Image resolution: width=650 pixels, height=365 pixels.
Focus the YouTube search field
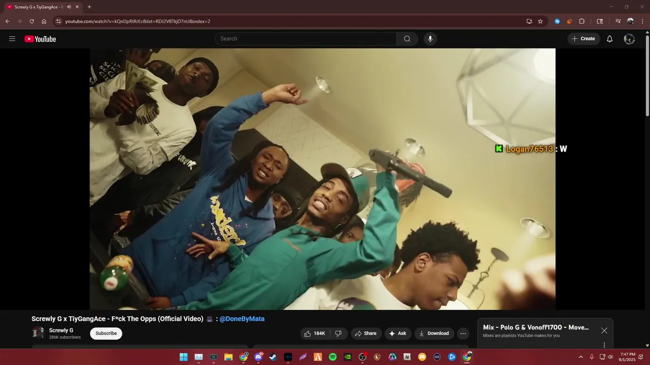[306, 39]
